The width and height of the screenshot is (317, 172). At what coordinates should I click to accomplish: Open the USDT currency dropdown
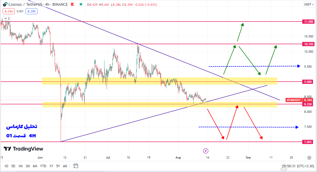pos(309,4)
